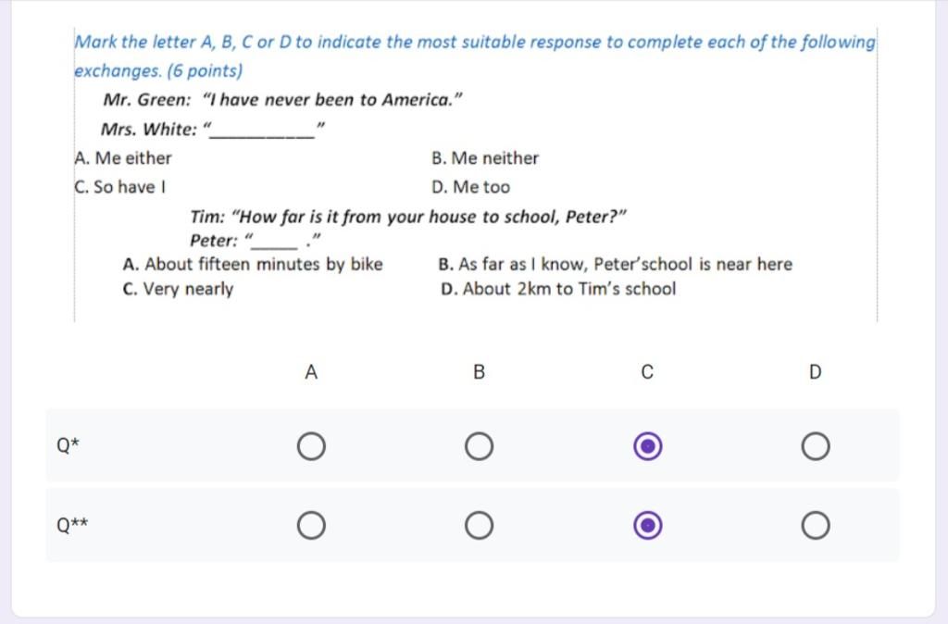
Task: Select option B for row Q**
Action: tap(479, 526)
